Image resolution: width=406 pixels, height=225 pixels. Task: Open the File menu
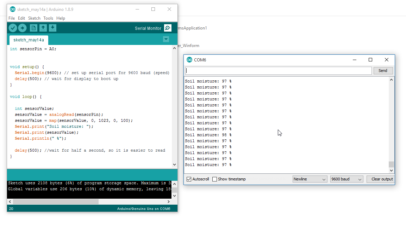tap(12, 18)
